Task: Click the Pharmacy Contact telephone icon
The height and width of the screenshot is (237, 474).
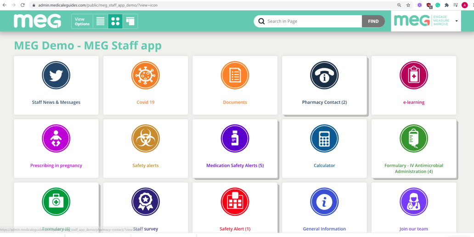Action: [324, 75]
